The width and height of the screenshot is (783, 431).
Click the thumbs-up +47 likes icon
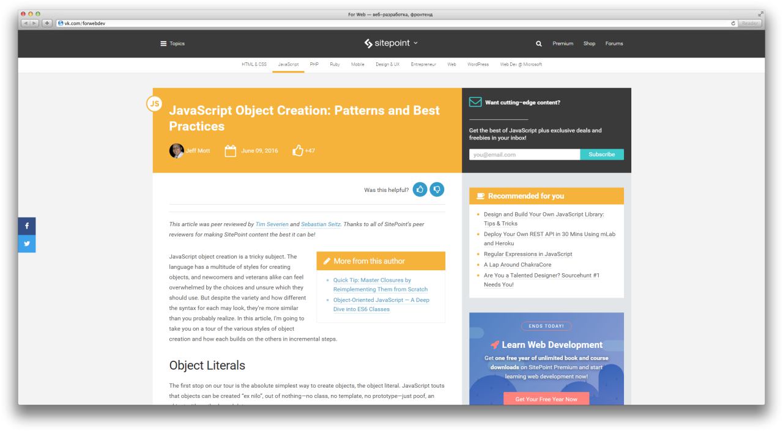coord(298,150)
